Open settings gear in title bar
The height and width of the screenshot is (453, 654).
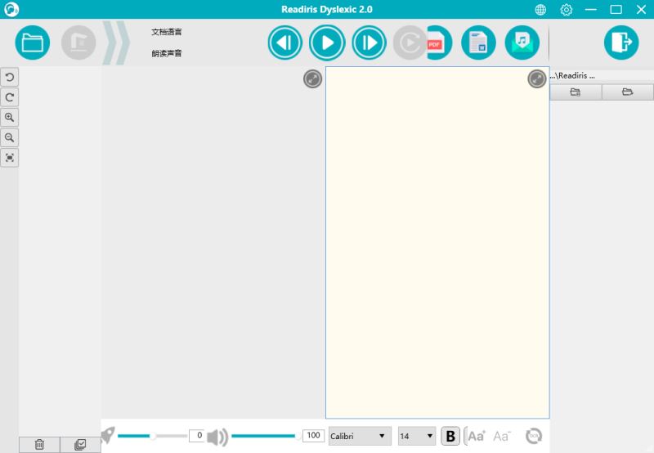pyautogui.click(x=566, y=10)
